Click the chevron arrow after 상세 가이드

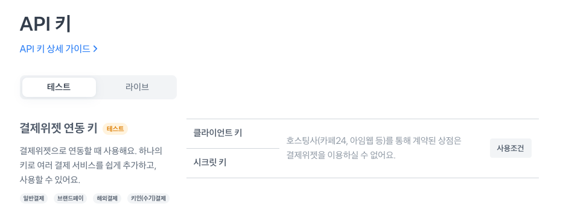95,49
